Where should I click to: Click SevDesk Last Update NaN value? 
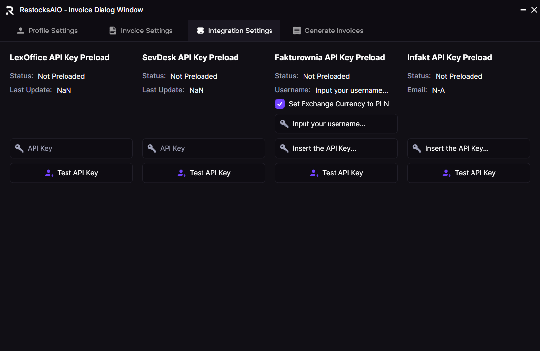coord(196,90)
